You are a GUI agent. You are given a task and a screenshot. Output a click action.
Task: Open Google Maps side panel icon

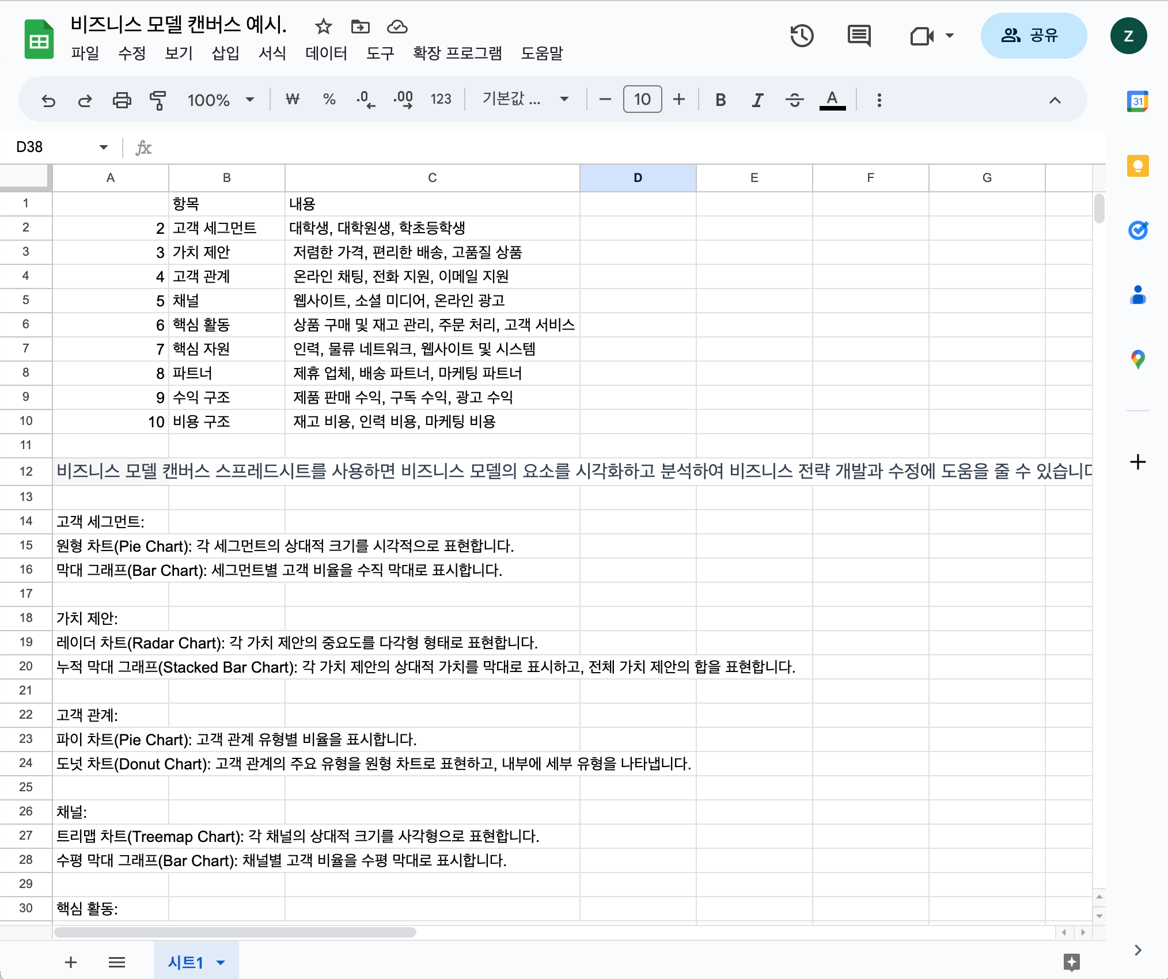[1137, 360]
